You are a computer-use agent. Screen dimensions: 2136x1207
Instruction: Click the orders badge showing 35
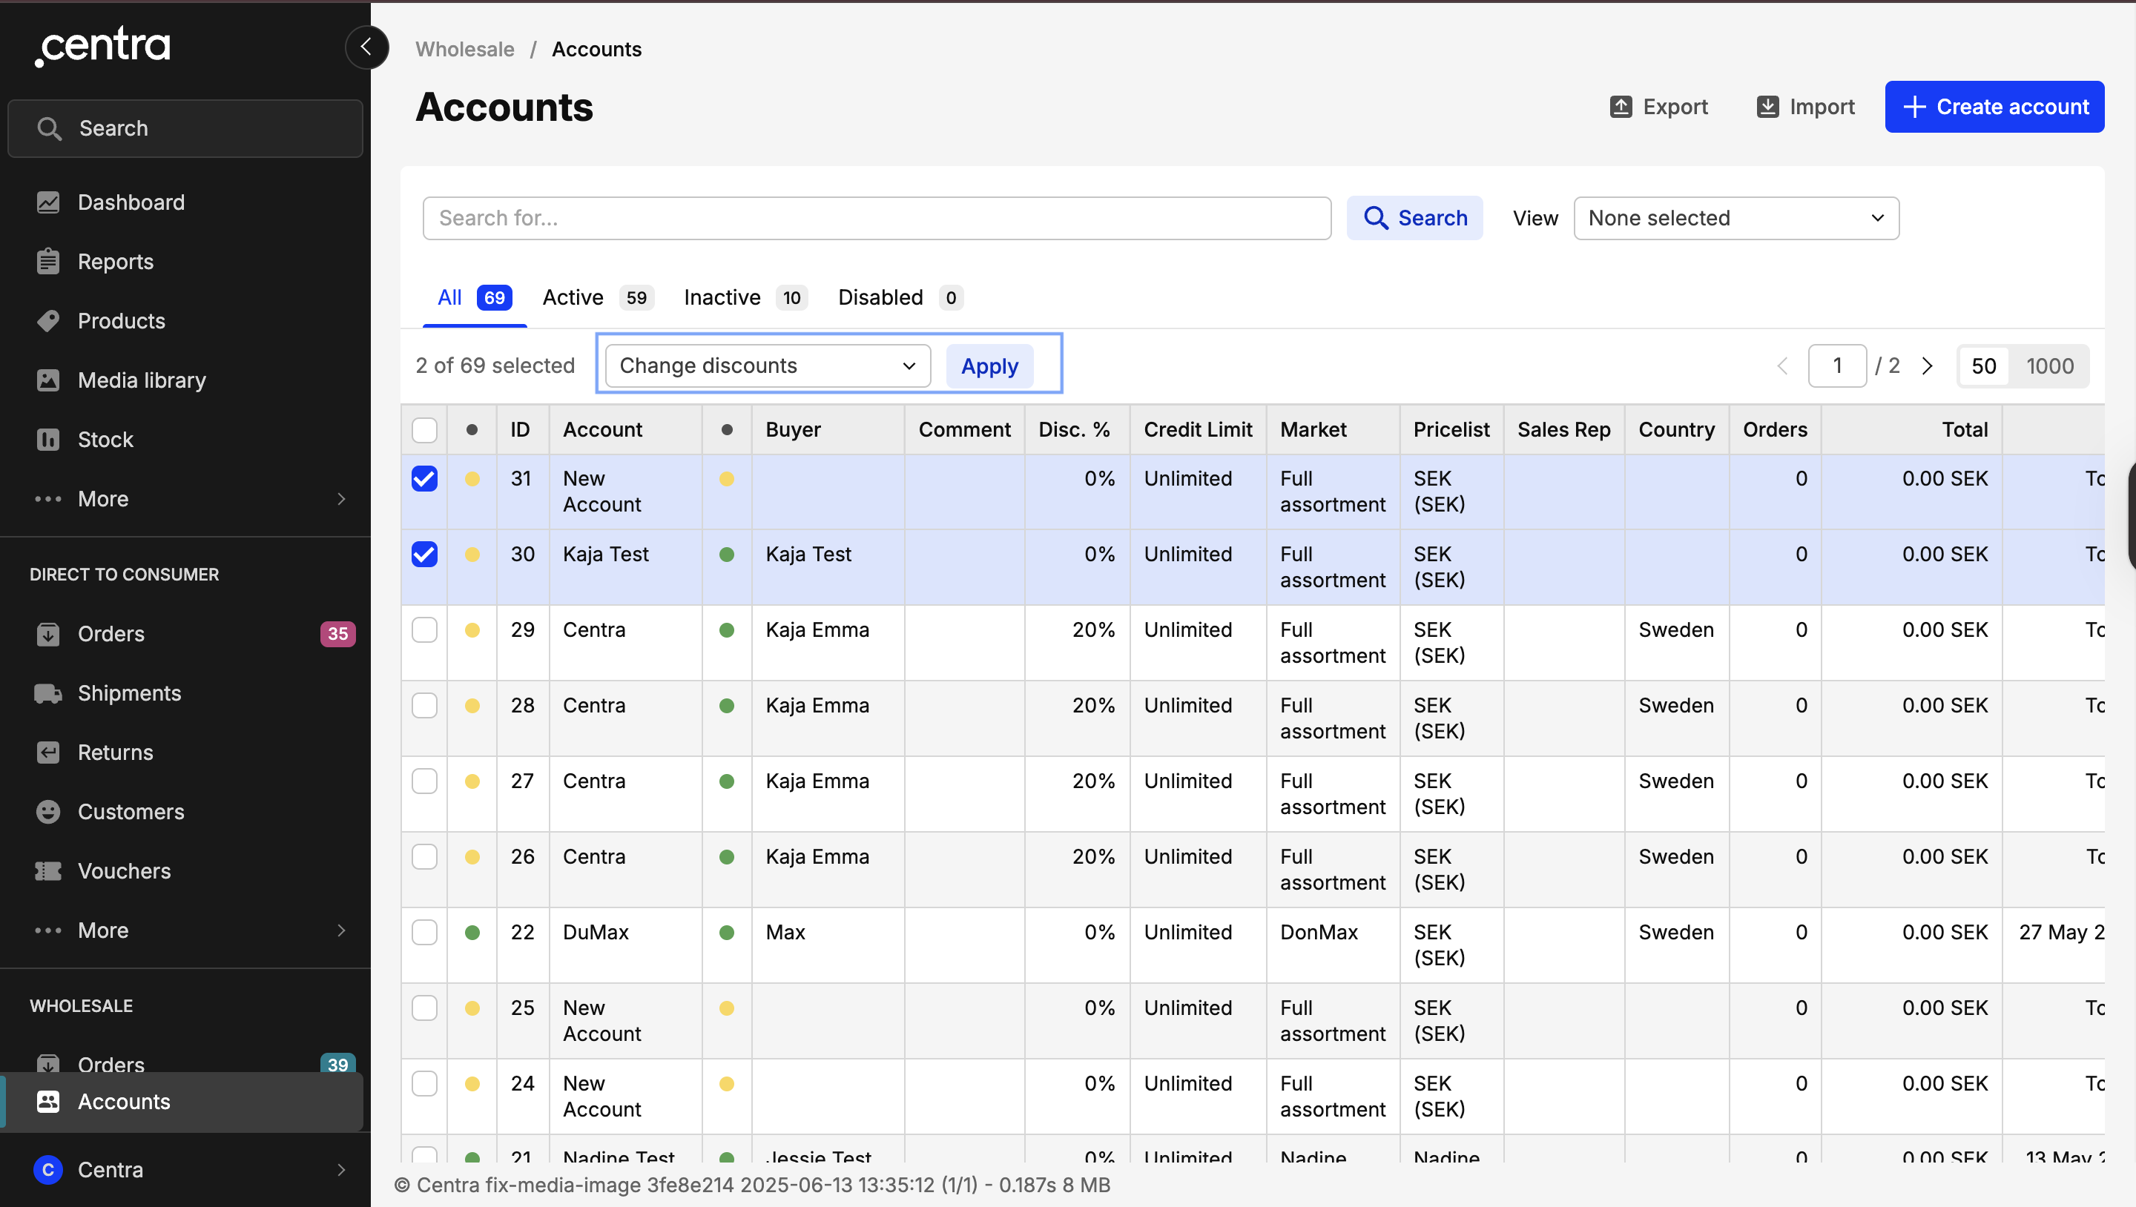tap(337, 633)
